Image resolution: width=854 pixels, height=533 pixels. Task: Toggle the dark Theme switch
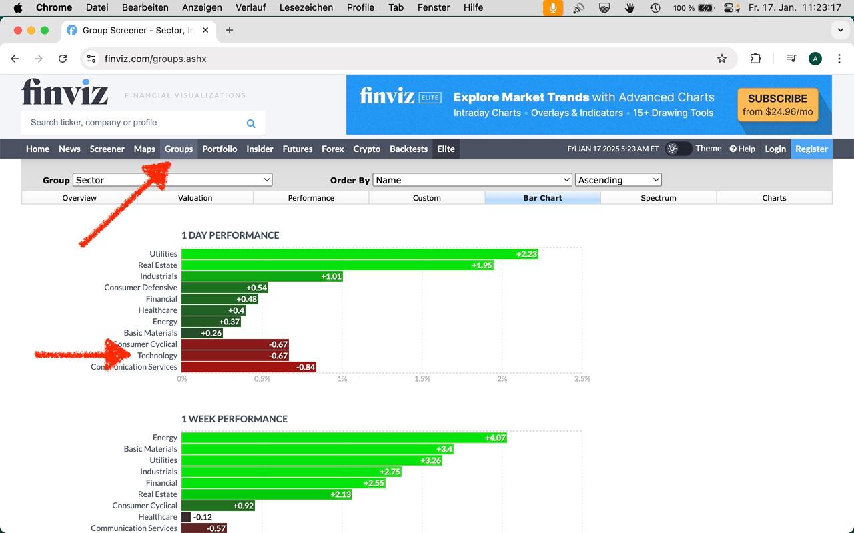pyautogui.click(x=678, y=149)
